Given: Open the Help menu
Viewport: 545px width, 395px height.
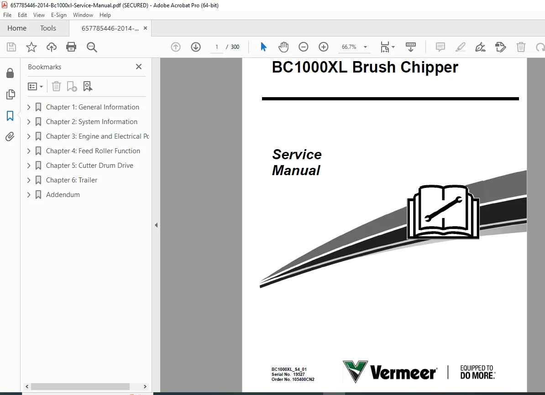Looking at the screenshot, I should point(105,15).
